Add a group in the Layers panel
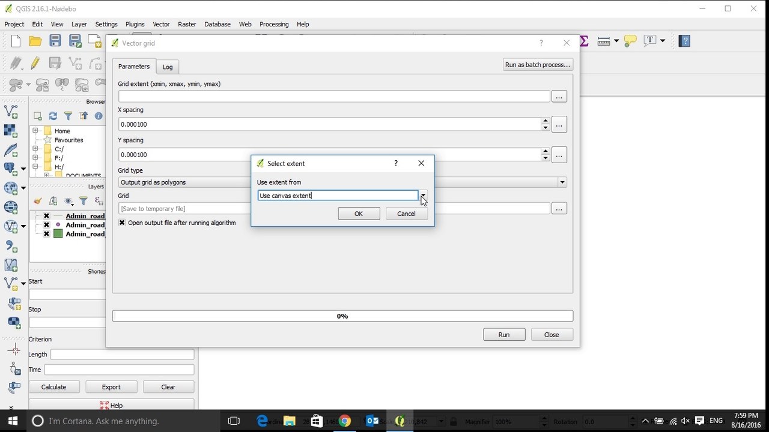Image resolution: width=769 pixels, height=432 pixels. (x=53, y=202)
